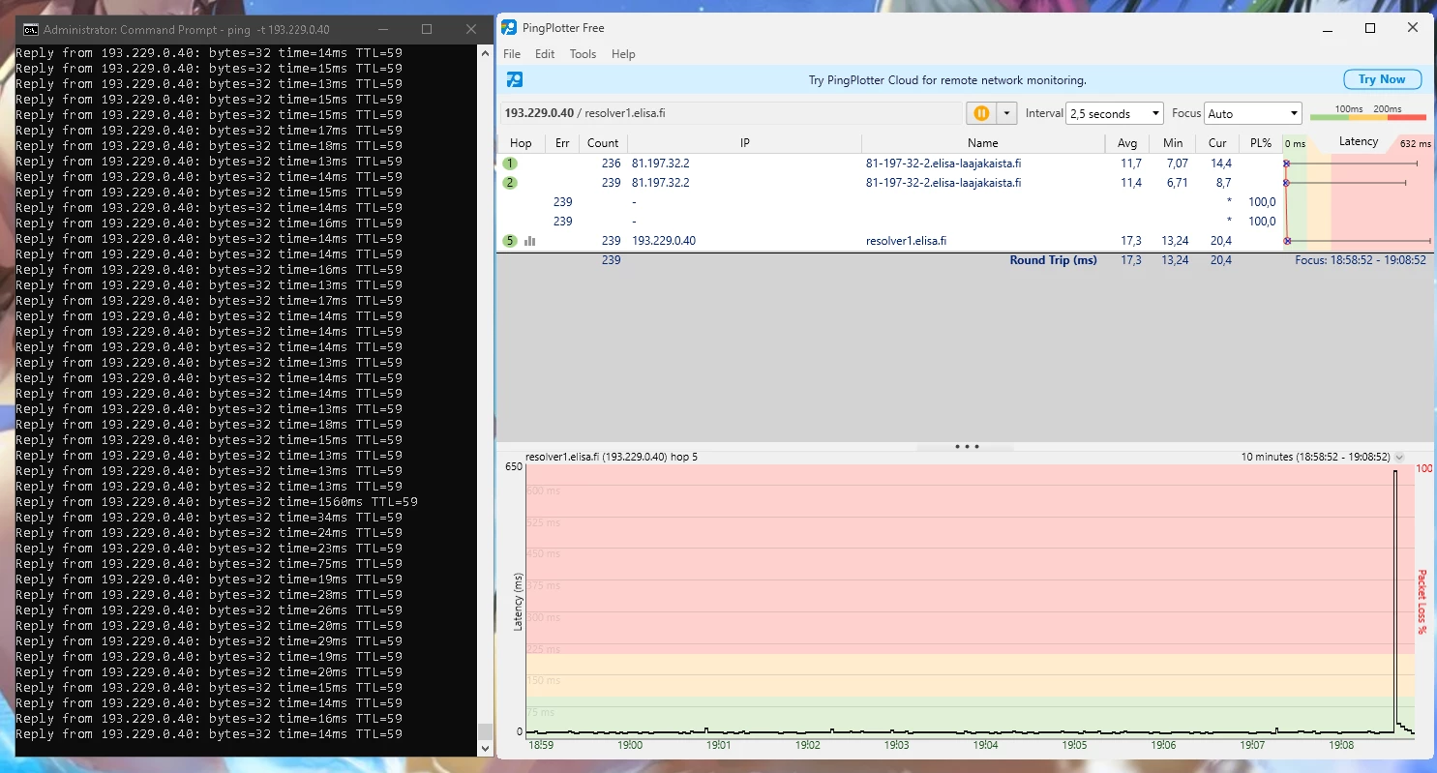This screenshot has width=1437, height=773.
Task: Select the hop 2 green circle
Action: click(x=510, y=183)
